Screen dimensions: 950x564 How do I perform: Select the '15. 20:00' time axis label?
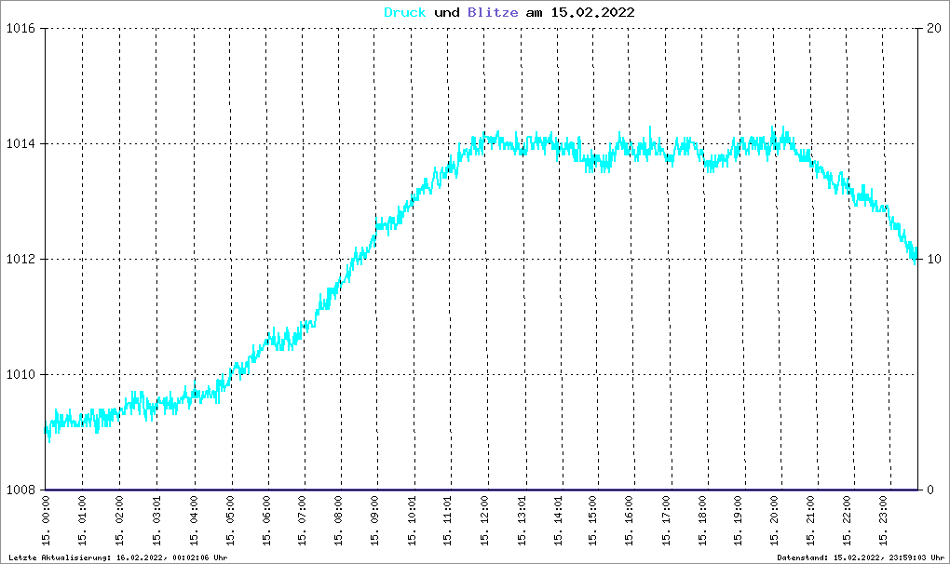click(775, 520)
